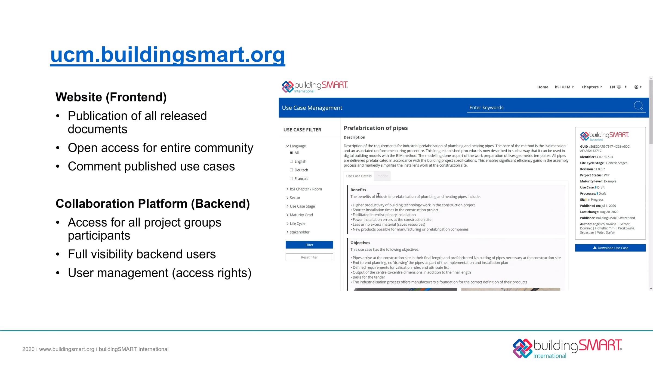Screen dimensions: 653x367
Task: Click the buildingSMART International header logo
Action: click(315, 87)
